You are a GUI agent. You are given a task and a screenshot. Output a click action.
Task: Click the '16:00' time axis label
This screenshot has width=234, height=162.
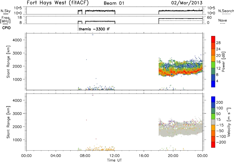click(144, 156)
